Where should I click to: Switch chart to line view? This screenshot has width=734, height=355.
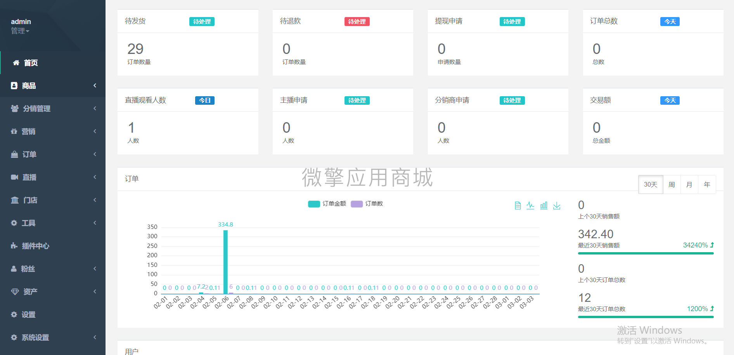click(530, 206)
